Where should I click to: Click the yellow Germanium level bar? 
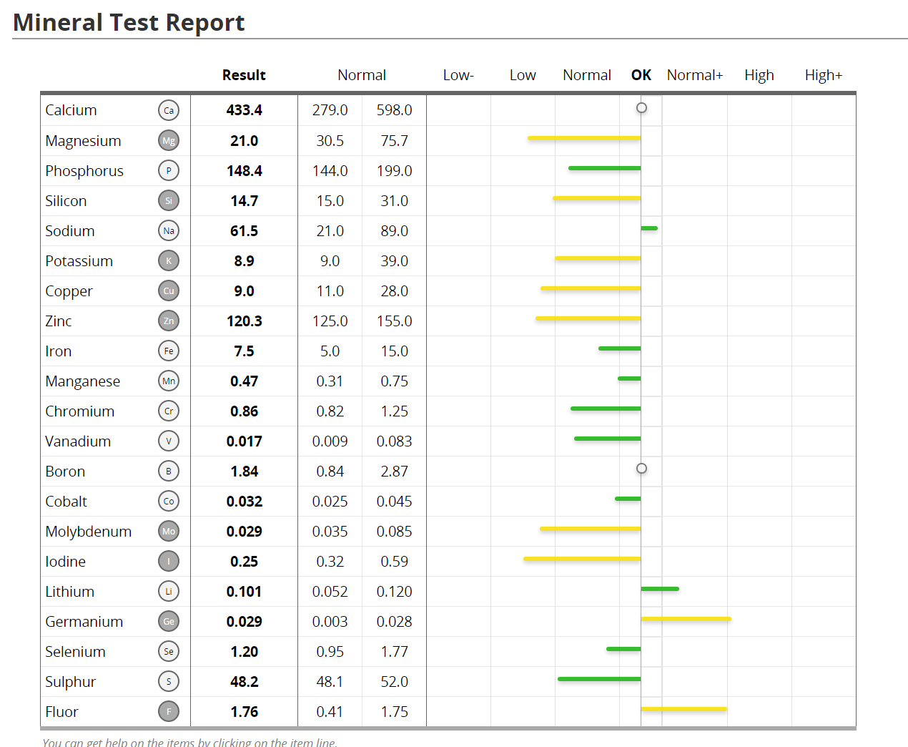[x=686, y=619]
